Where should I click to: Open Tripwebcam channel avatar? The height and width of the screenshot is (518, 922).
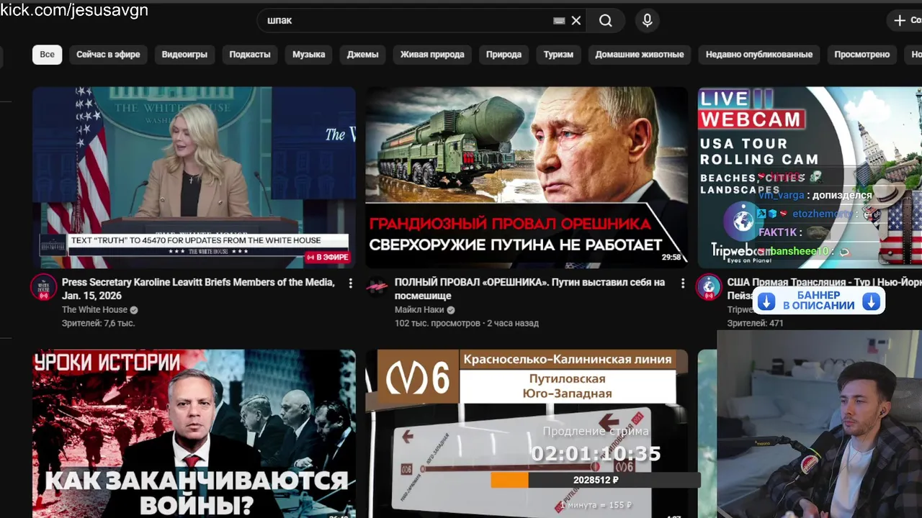(x=709, y=287)
